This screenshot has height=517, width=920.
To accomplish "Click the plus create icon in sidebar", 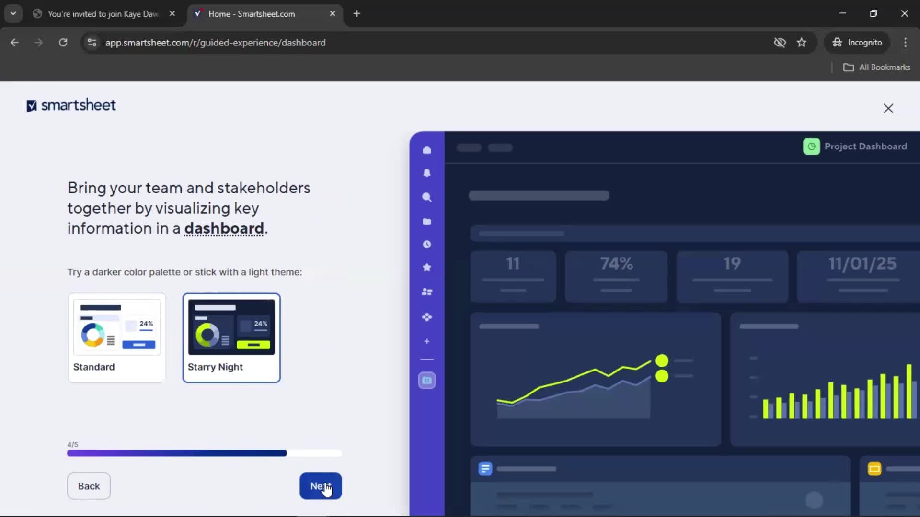I will coord(427,341).
